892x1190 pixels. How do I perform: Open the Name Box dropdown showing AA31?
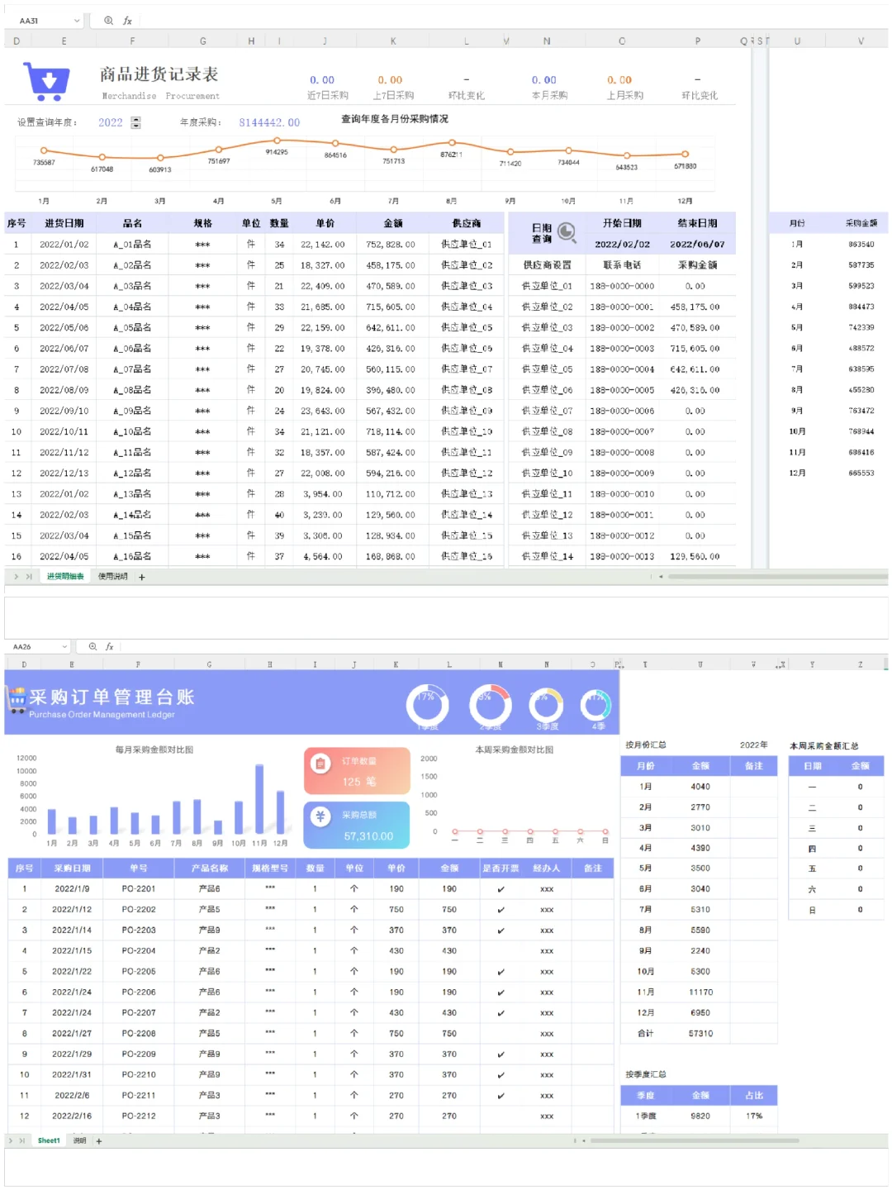(x=78, y=21)
